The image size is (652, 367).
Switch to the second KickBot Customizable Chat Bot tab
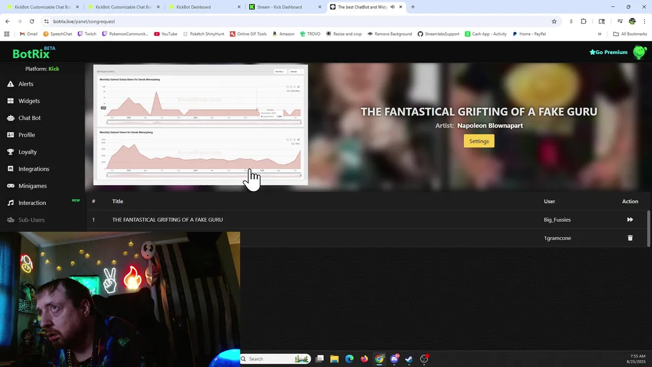coord(124,7)
